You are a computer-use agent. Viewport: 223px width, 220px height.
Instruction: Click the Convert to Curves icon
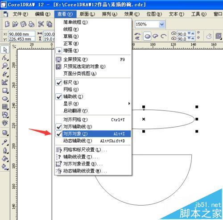209,36
